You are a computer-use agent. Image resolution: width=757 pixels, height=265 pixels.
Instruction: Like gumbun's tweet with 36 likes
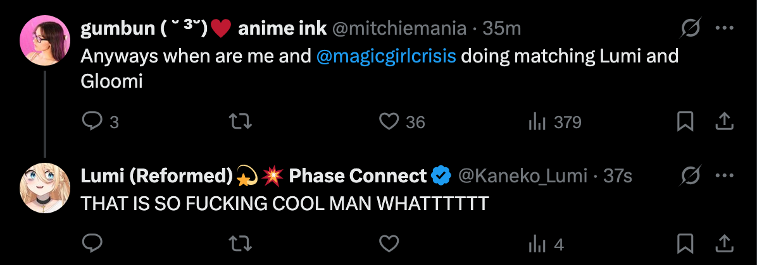388,121
